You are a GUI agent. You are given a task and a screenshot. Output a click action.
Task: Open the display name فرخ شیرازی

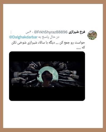[x=77, y=32]
